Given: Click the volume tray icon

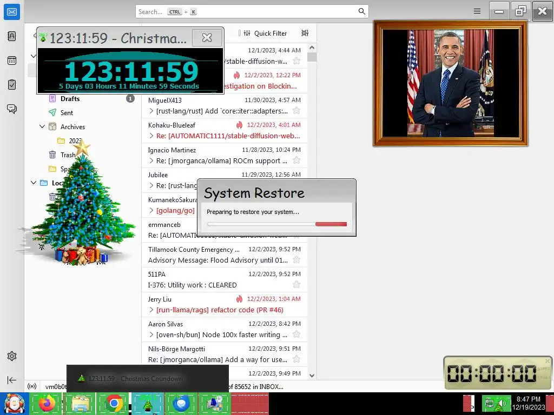Looking at the screenshot, I should tap(502, 403).
